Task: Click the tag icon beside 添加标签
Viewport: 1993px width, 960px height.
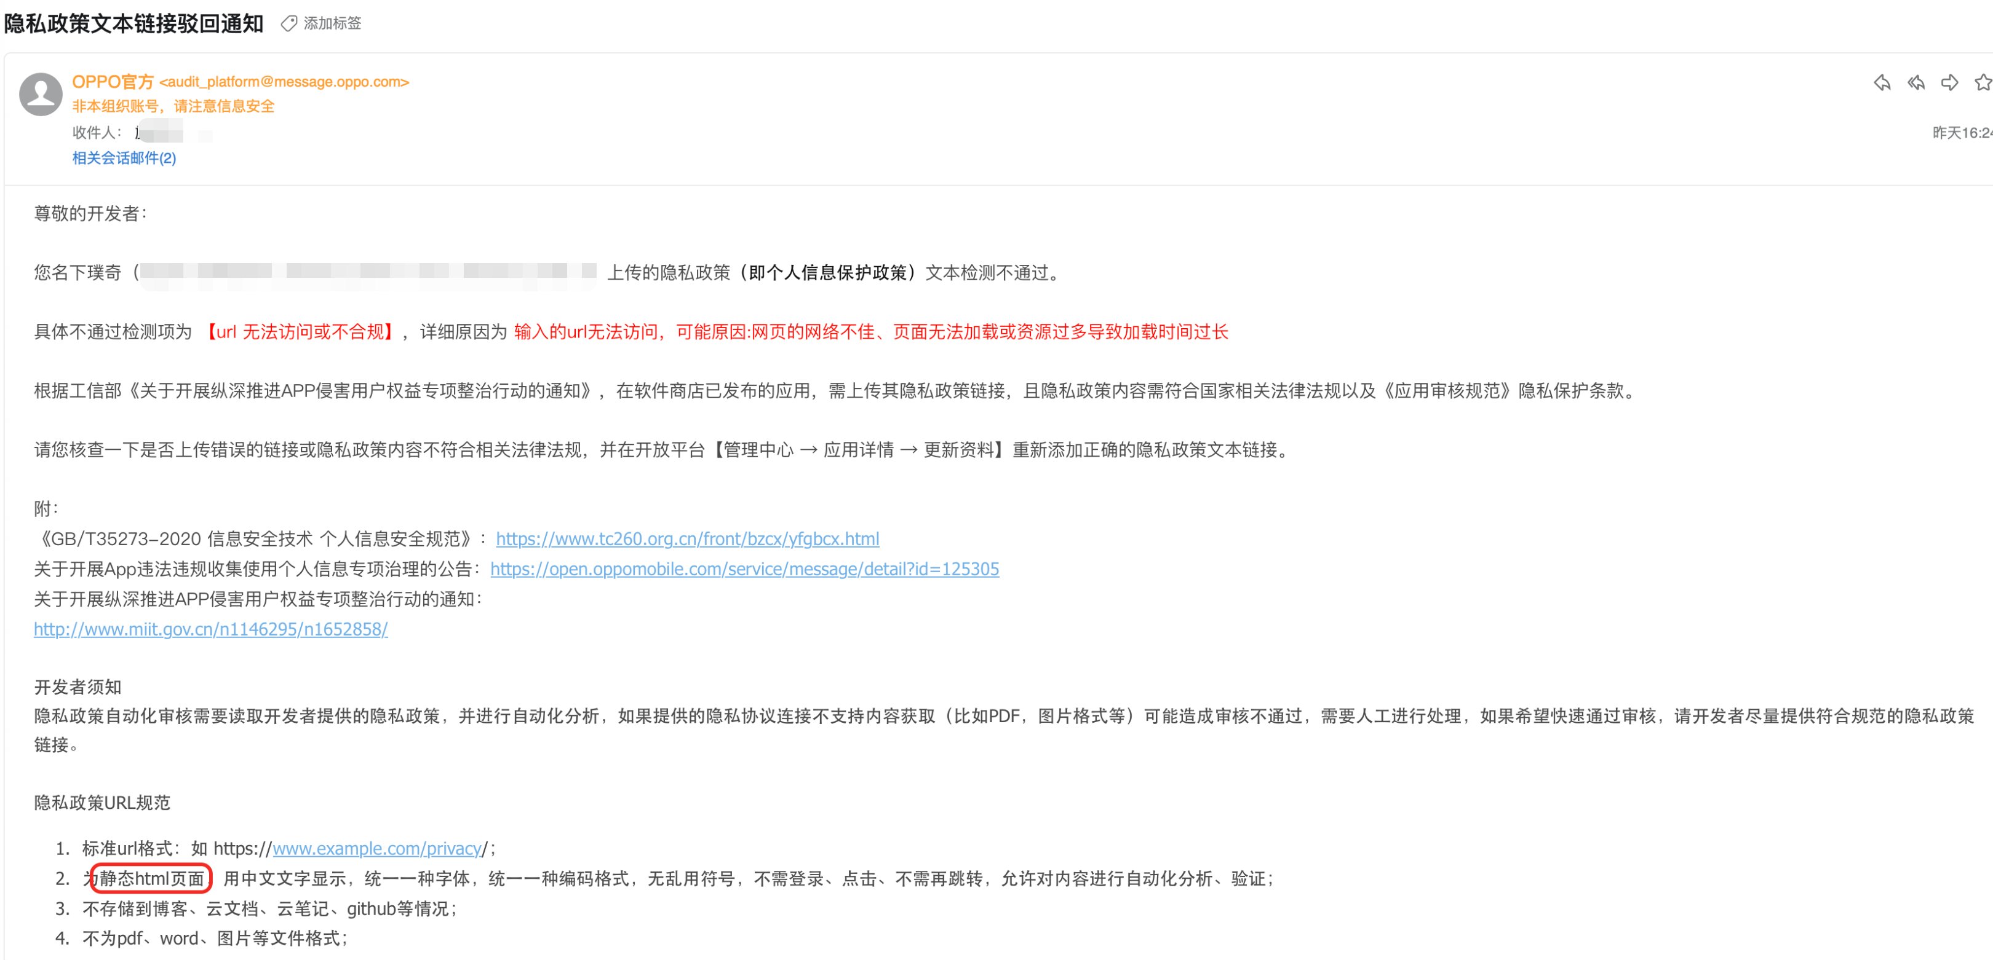Action: pos(288,24)
